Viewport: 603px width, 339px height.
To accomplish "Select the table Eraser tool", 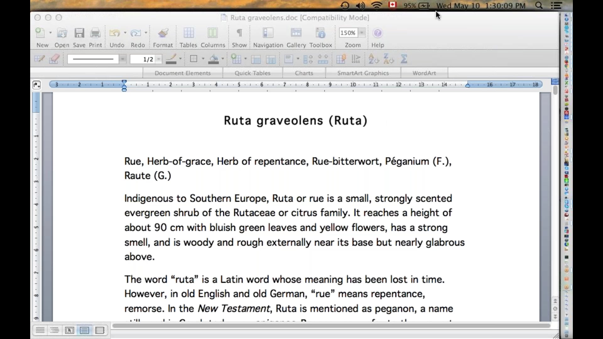I will pyautogui.click(x=54, y=59).
